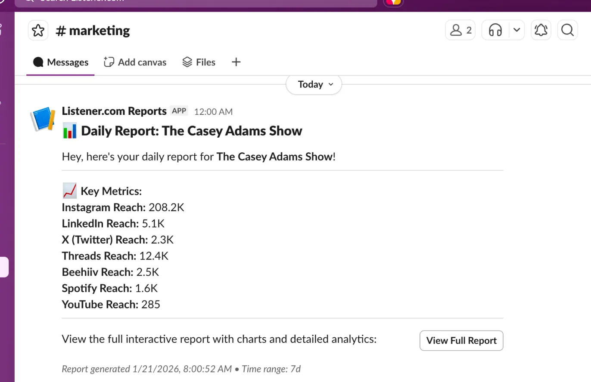Image resolution: width=591 pixels, height=382 pixels.
Task: Open notification bell settings
Action: 541,30
